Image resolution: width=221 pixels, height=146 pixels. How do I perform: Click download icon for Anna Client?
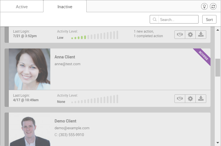pyautogui.click(x=201, y=99)
